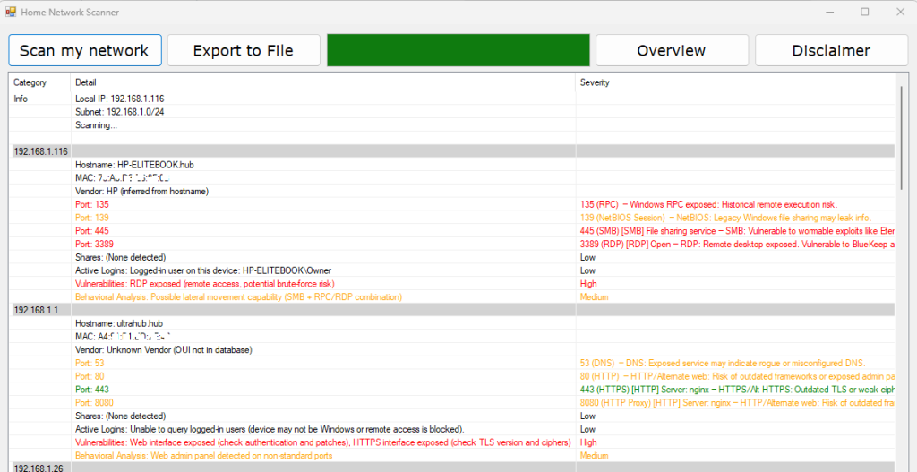Sort by the Category column header
This screenshot has height=472, width=917.
pyautogui.click(x=30, y=82)
